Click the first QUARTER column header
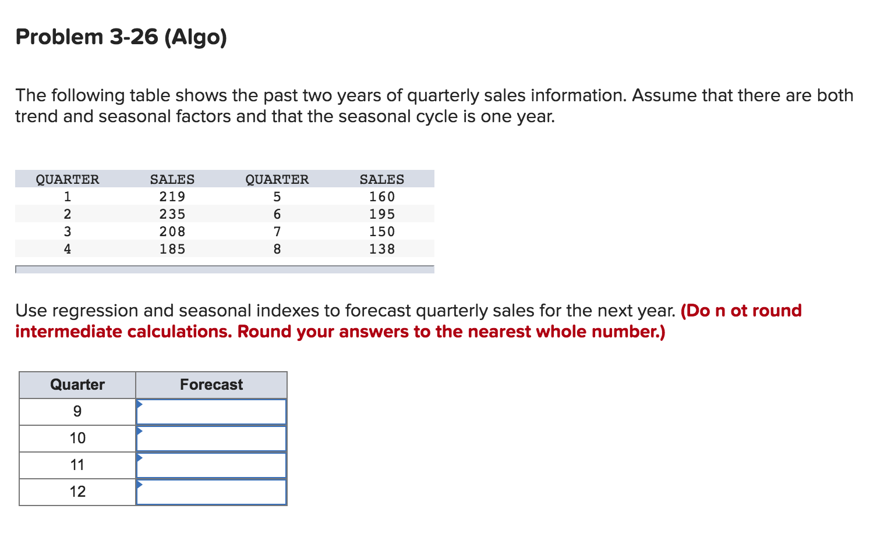 pos(68,179)
